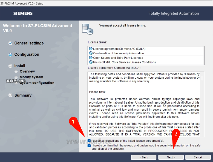Click the icon next to Confirmation of security information

(x=91, y=53)
